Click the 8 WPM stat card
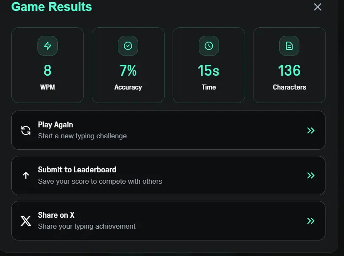This screenshot has height=256, width=344. tap(48, 65)
